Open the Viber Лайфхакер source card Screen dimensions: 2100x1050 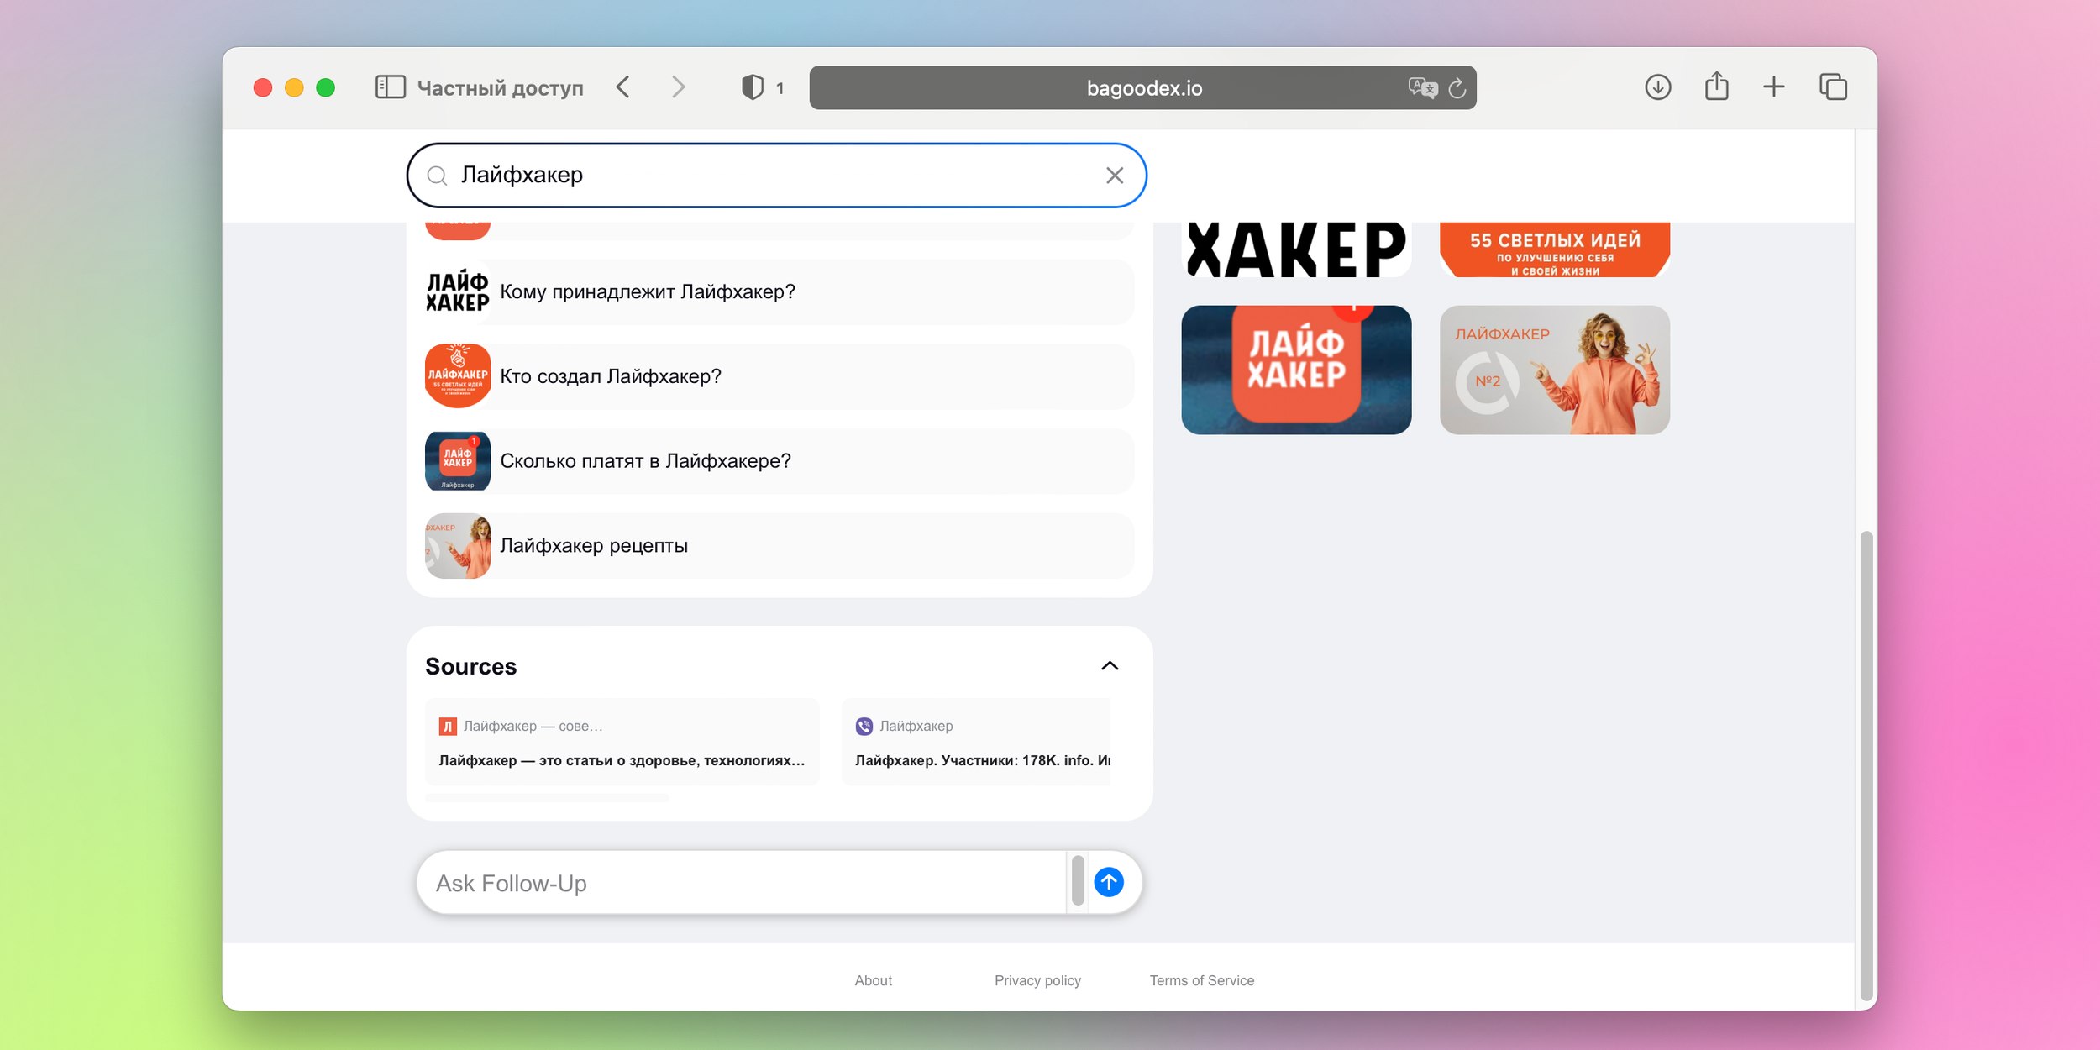tap(976, 743)
